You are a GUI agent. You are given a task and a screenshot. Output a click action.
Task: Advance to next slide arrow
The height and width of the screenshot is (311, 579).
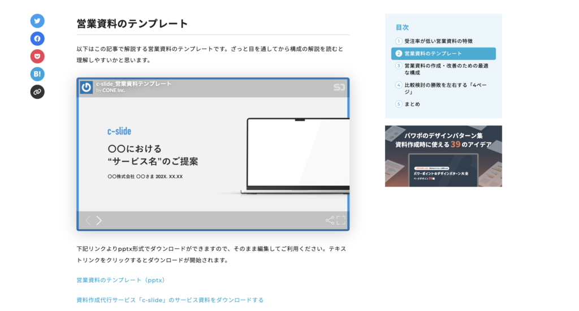coord(99,221)
